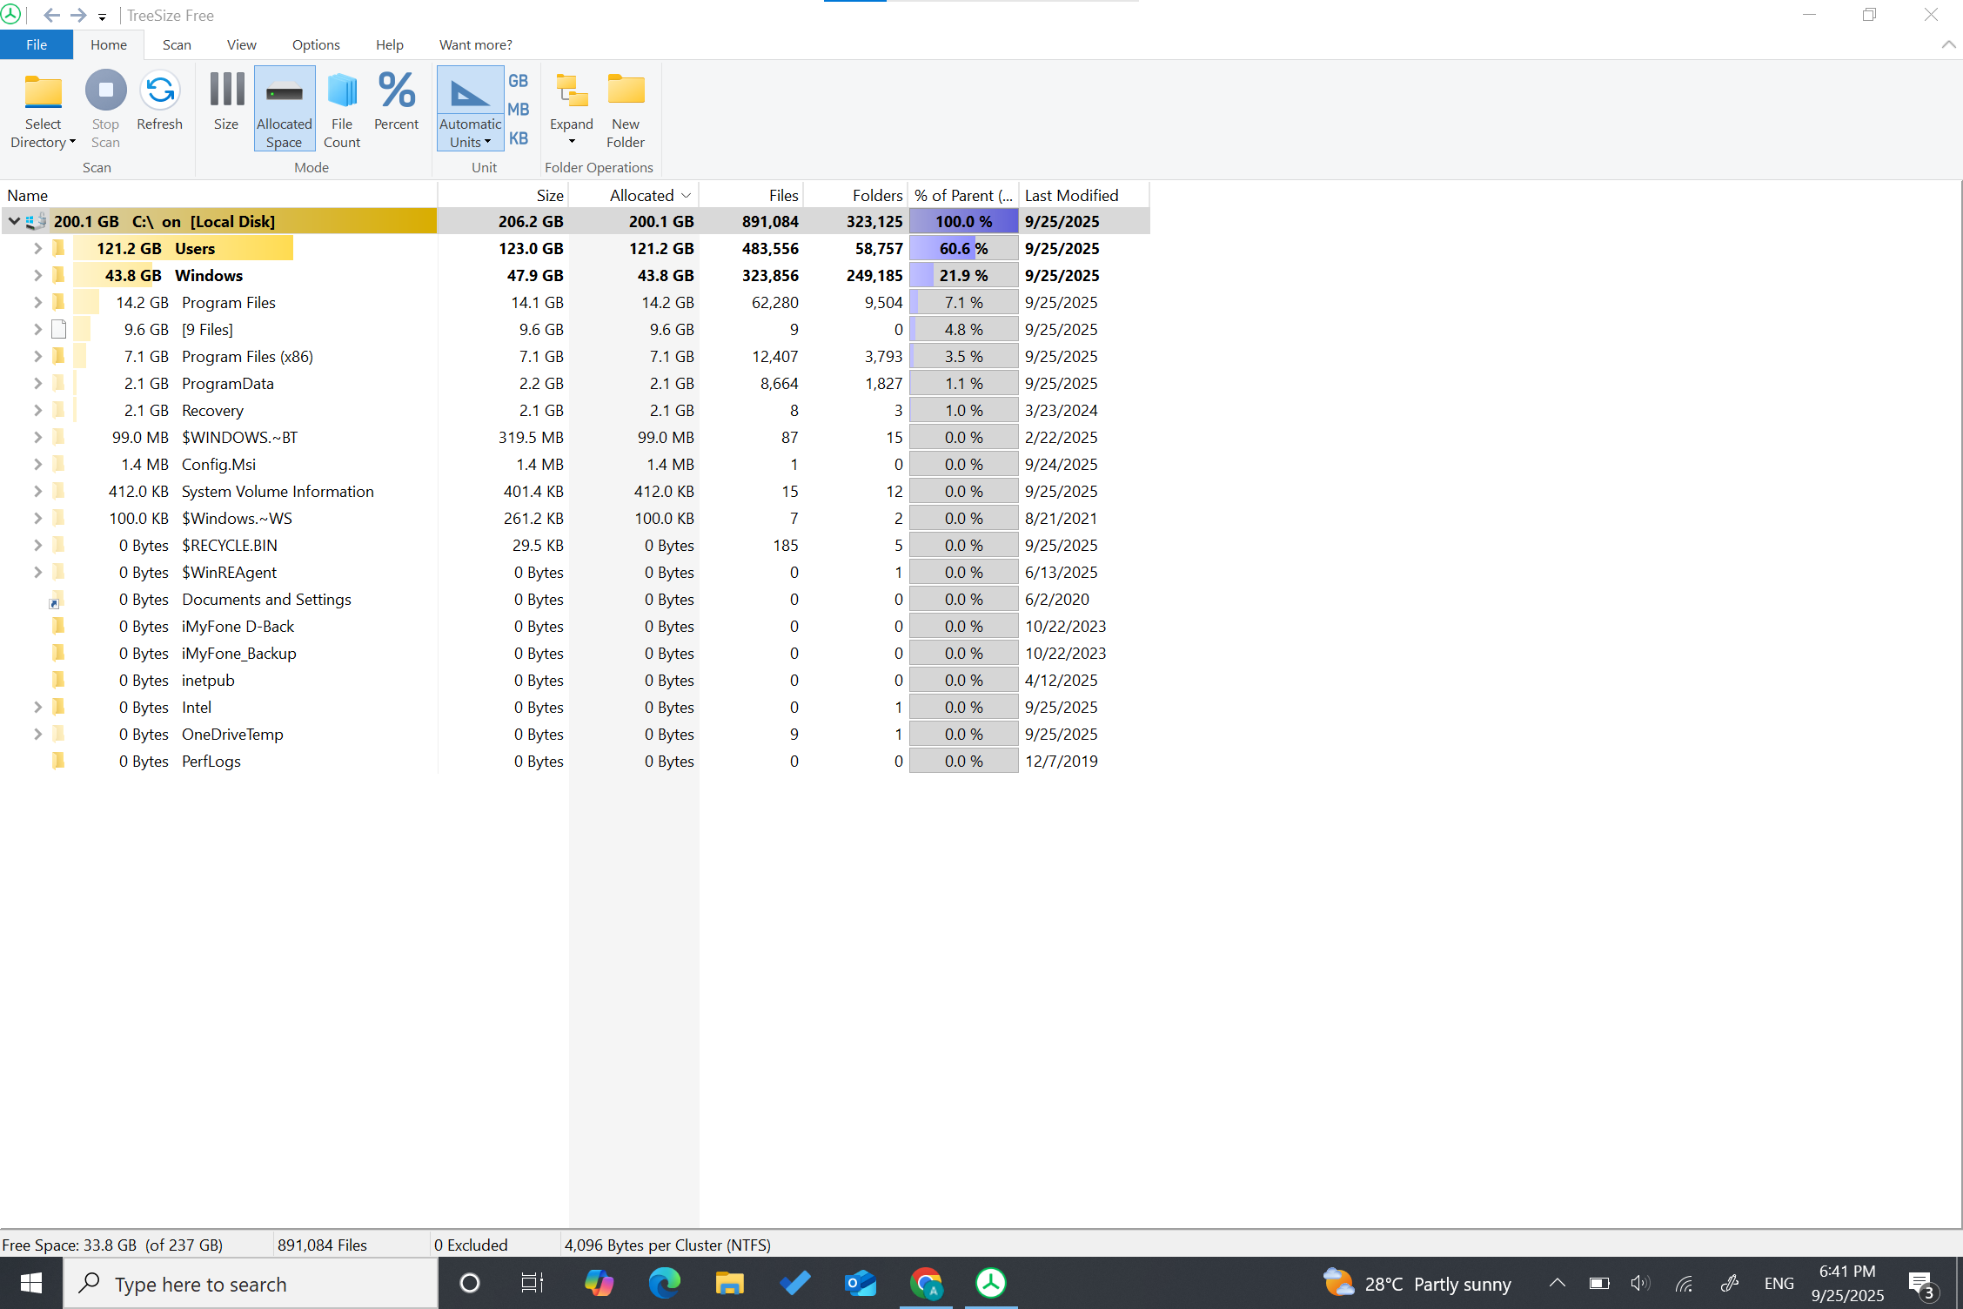The width and height of the screenshot is (1963, 1309).
Task: Click the Want more? link
Action: pyautogui.click(x=475, y=44)
